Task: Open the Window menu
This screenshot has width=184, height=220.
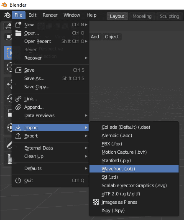Action: 72,15
